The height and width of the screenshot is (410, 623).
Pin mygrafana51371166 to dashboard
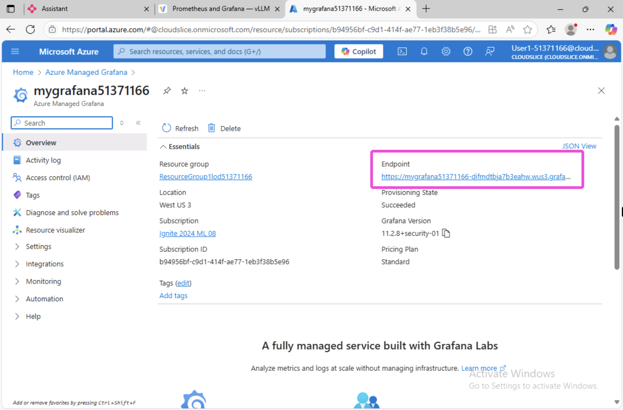click(x=167, y=91)
